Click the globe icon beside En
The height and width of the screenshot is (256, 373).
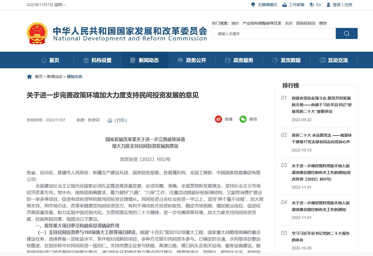(312, 5)
